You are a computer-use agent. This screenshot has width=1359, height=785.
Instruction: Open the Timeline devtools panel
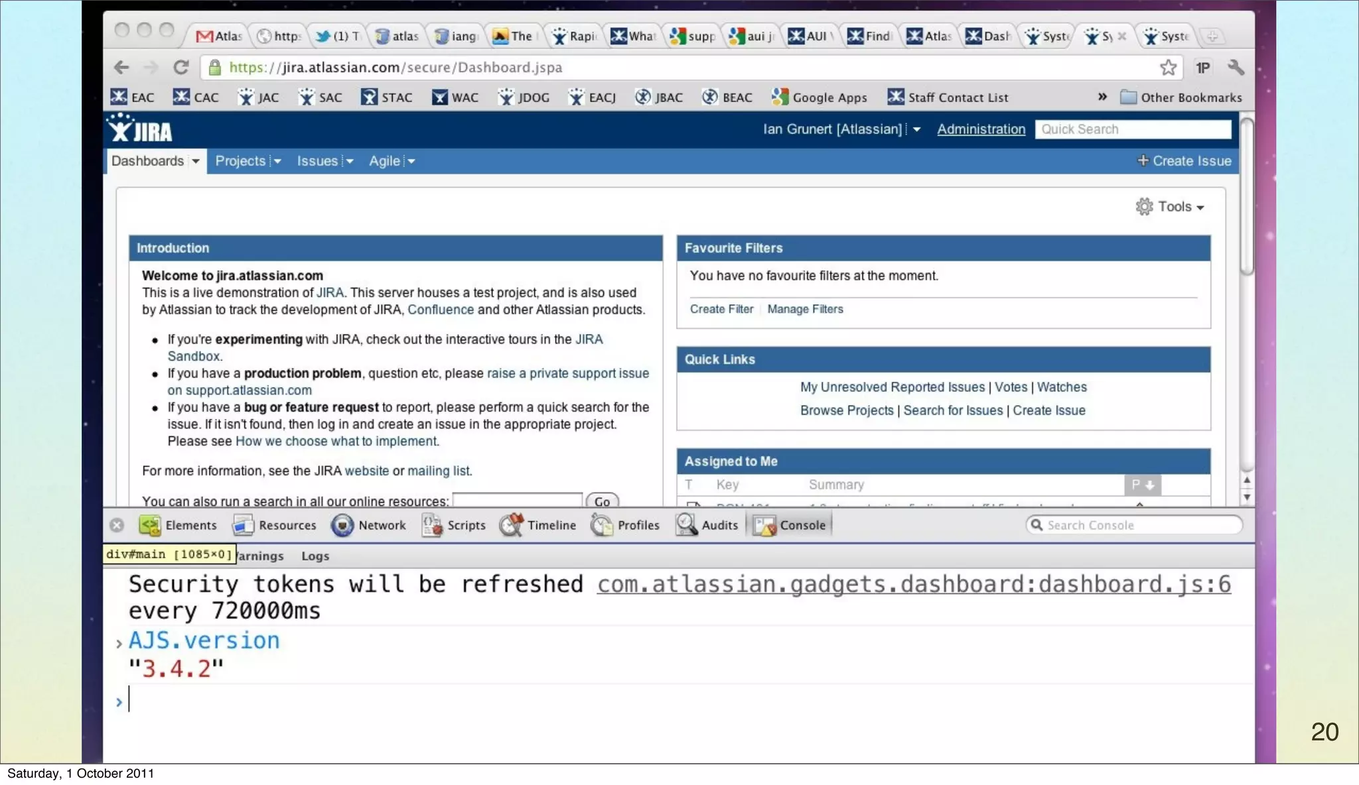click(537, 525)
